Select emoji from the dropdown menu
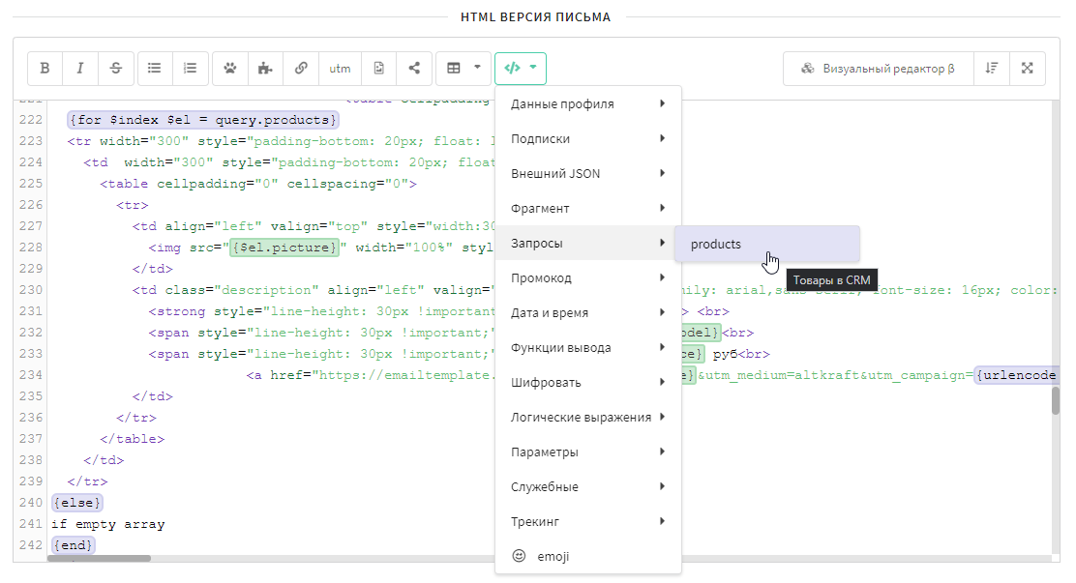1076x583 pixels. (588, 557)
